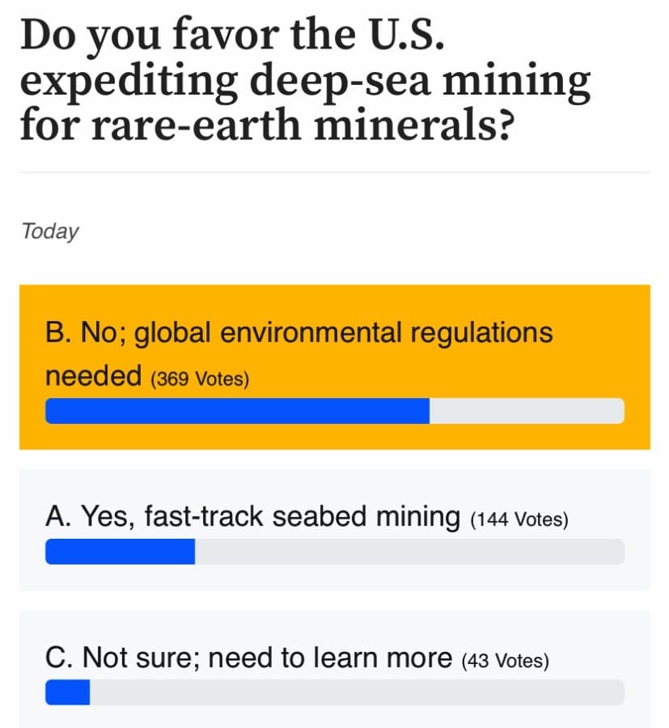The width and height of the screenshot is (669, 728).
Task: Click blue filled part of option C bar
Action: pos(67,692)
